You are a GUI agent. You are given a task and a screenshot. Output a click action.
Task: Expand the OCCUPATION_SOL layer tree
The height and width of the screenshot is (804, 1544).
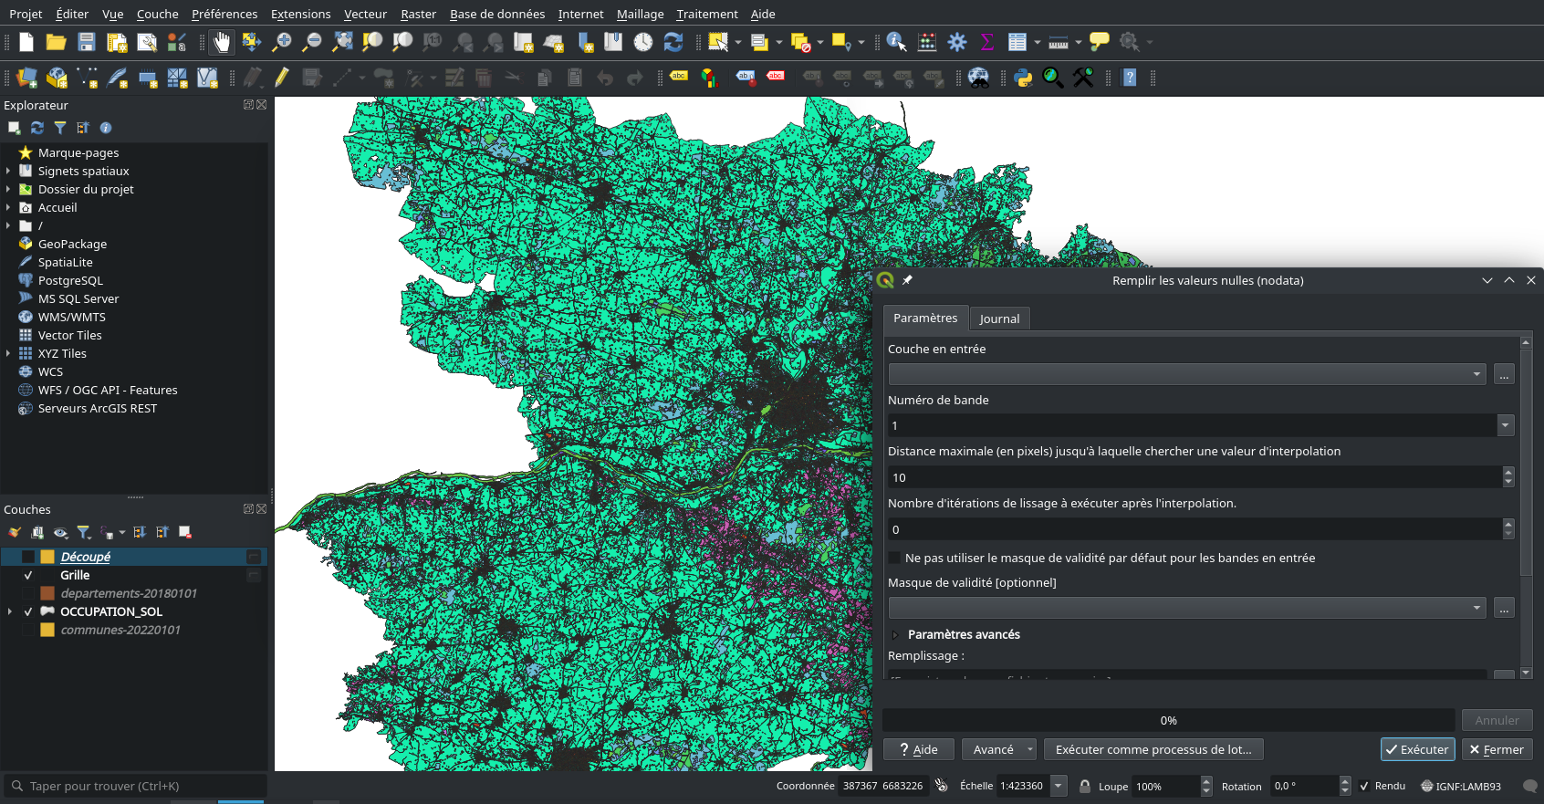10,612
